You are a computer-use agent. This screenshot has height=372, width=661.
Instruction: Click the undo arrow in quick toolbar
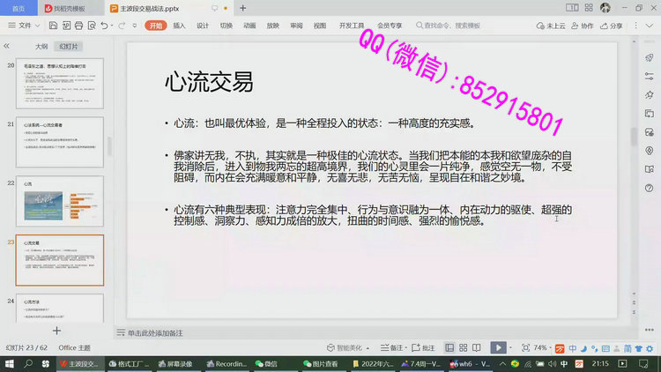(104, 26)
